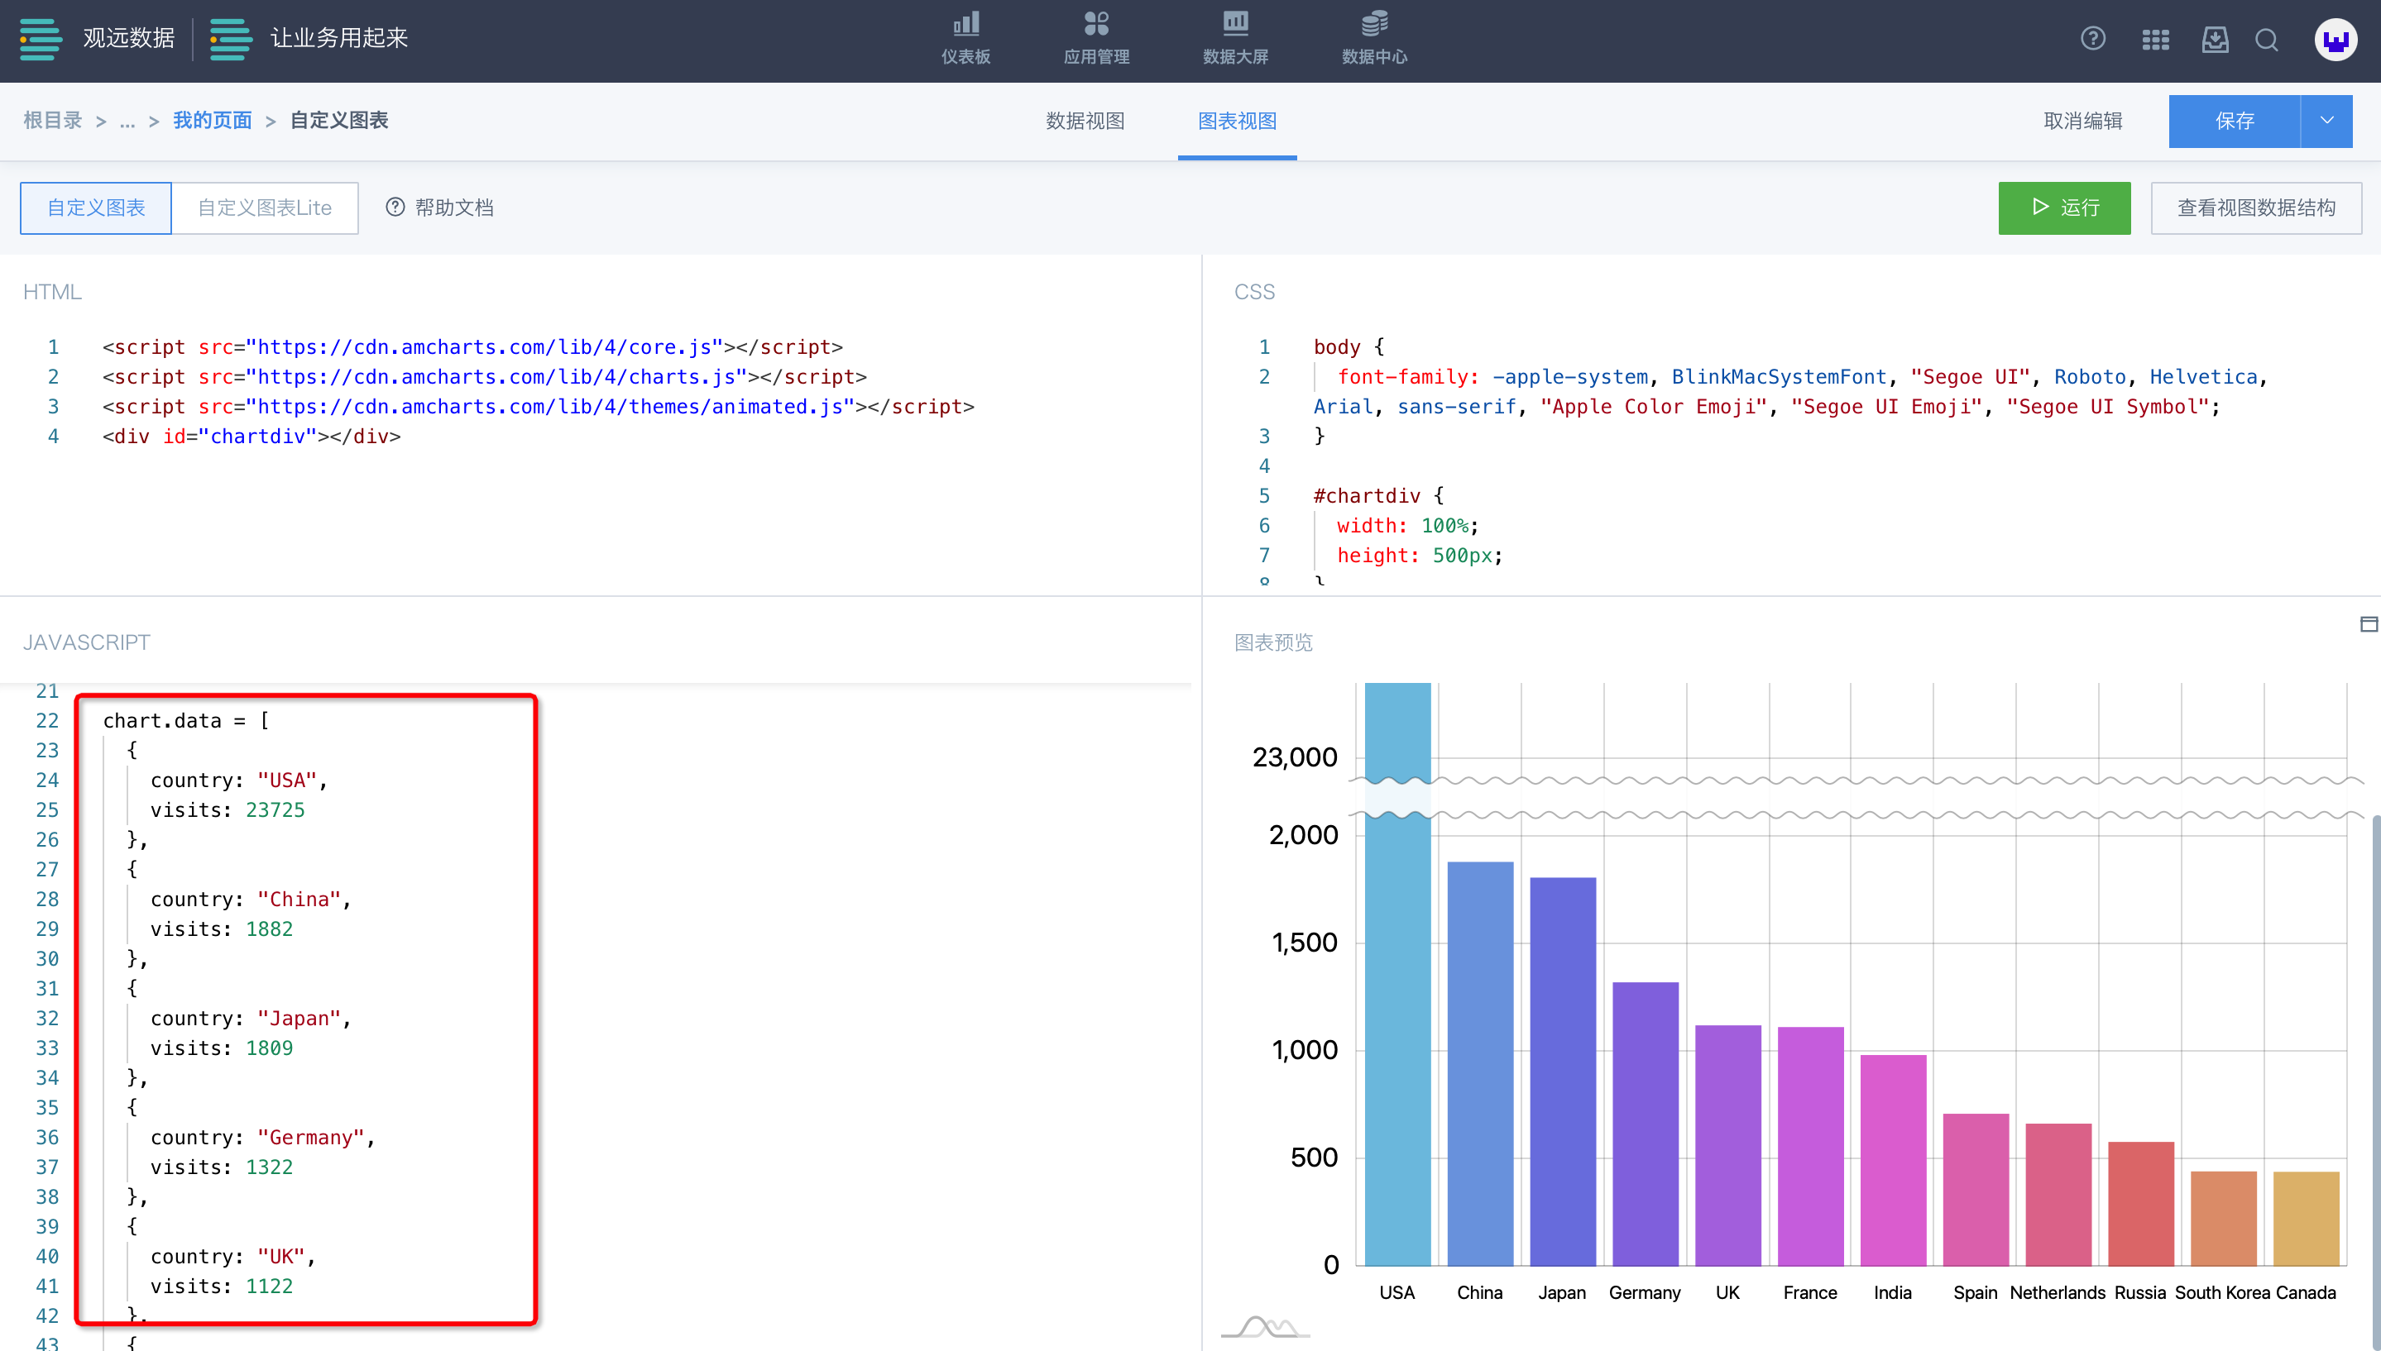Maximize the chart preview panel icon

[x=2368, y=624]
